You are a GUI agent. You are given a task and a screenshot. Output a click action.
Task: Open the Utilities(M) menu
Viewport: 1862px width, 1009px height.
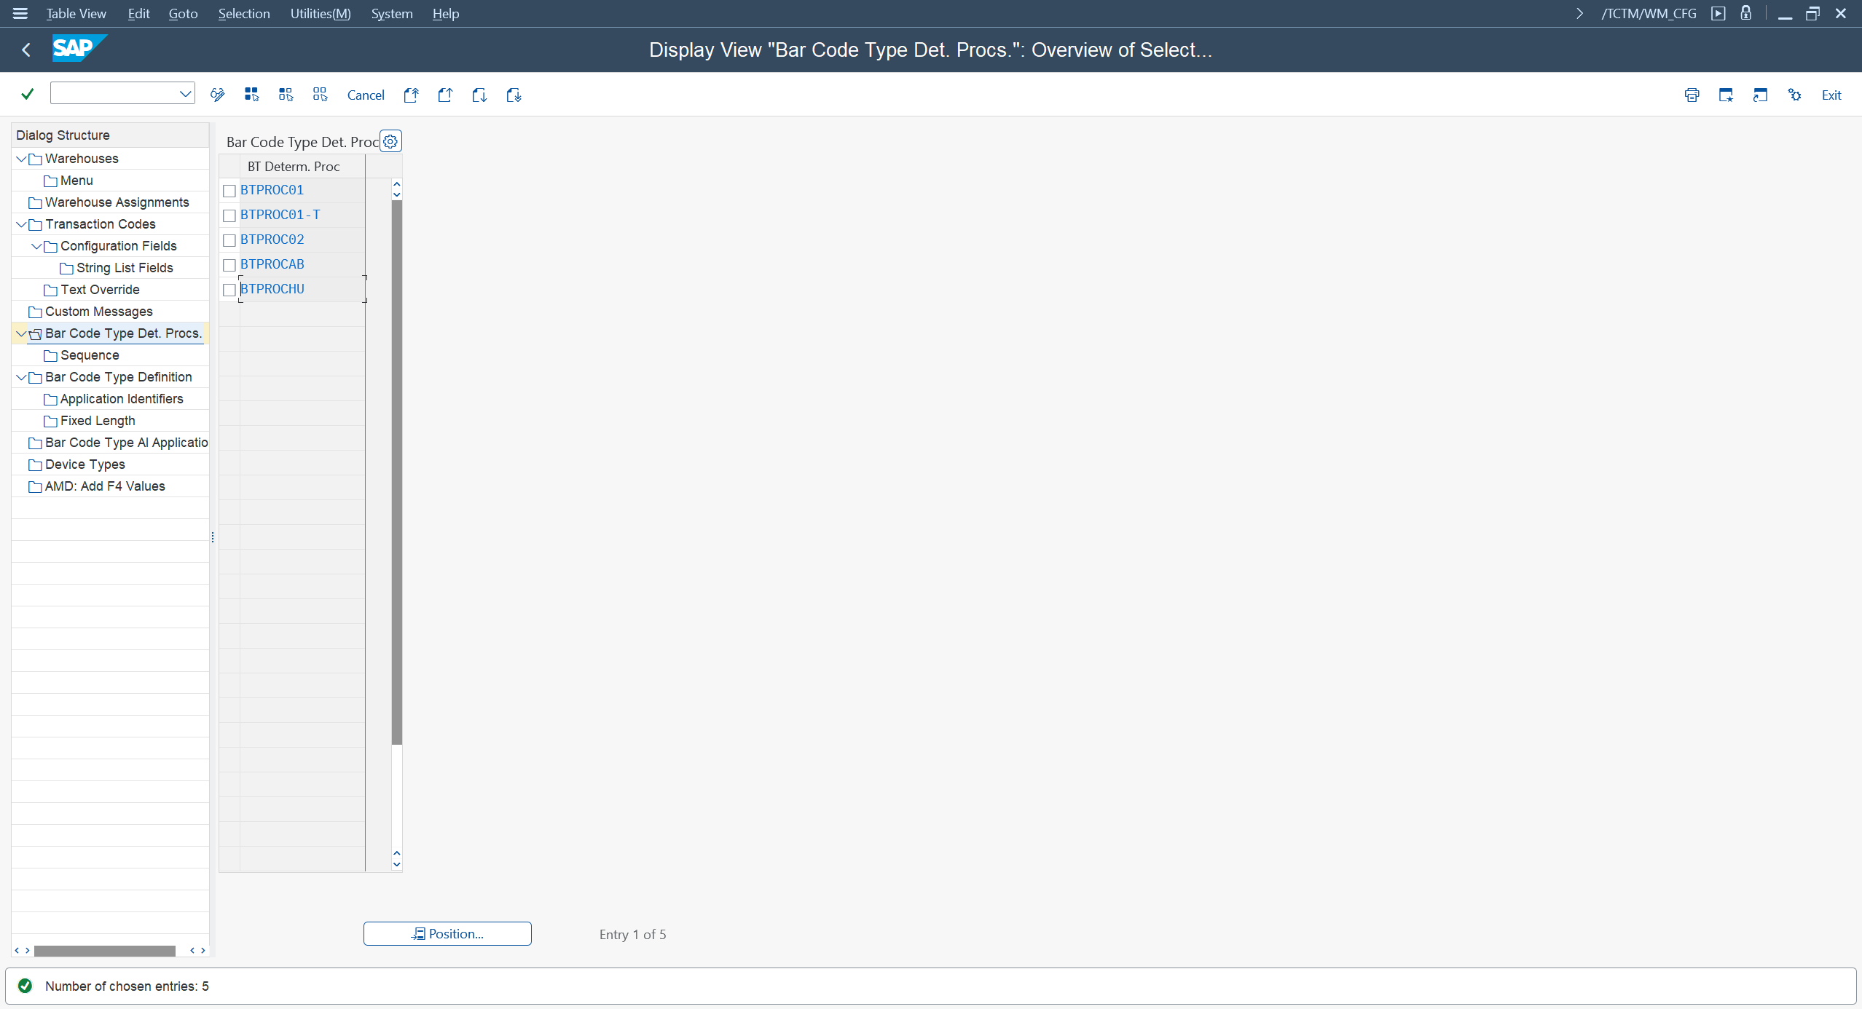tap(320, 14)
